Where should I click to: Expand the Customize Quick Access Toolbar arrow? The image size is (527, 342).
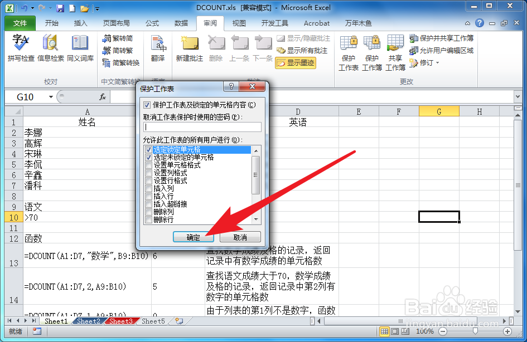97,8
